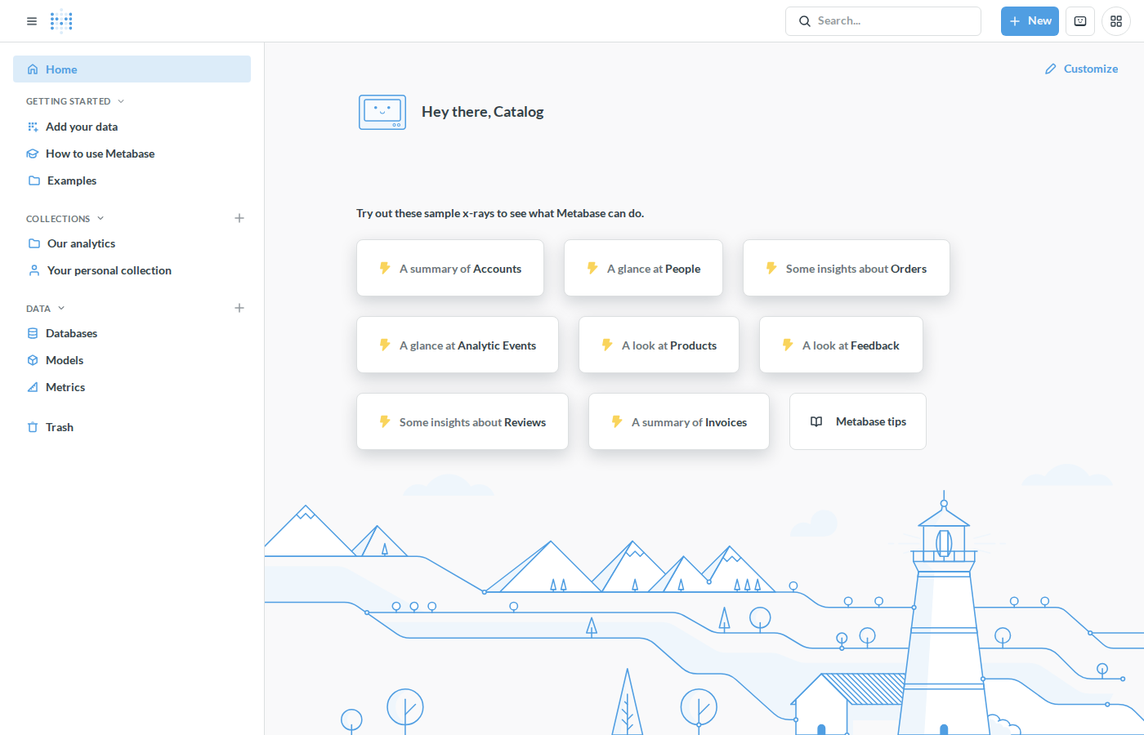The image size is (1144, 735).
Task: Click the lightning icon on Invoices card
Action: pos(617,421)
